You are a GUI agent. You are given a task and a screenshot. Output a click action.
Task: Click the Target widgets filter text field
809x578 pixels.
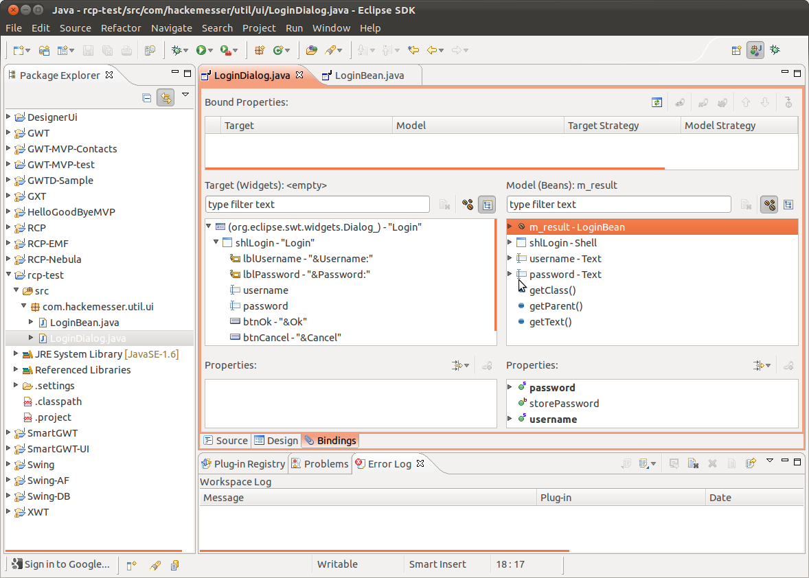[317, 204]
